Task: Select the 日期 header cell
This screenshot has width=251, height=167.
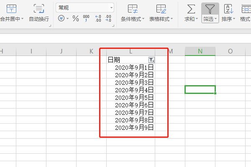Action: [x=131, y=60]
